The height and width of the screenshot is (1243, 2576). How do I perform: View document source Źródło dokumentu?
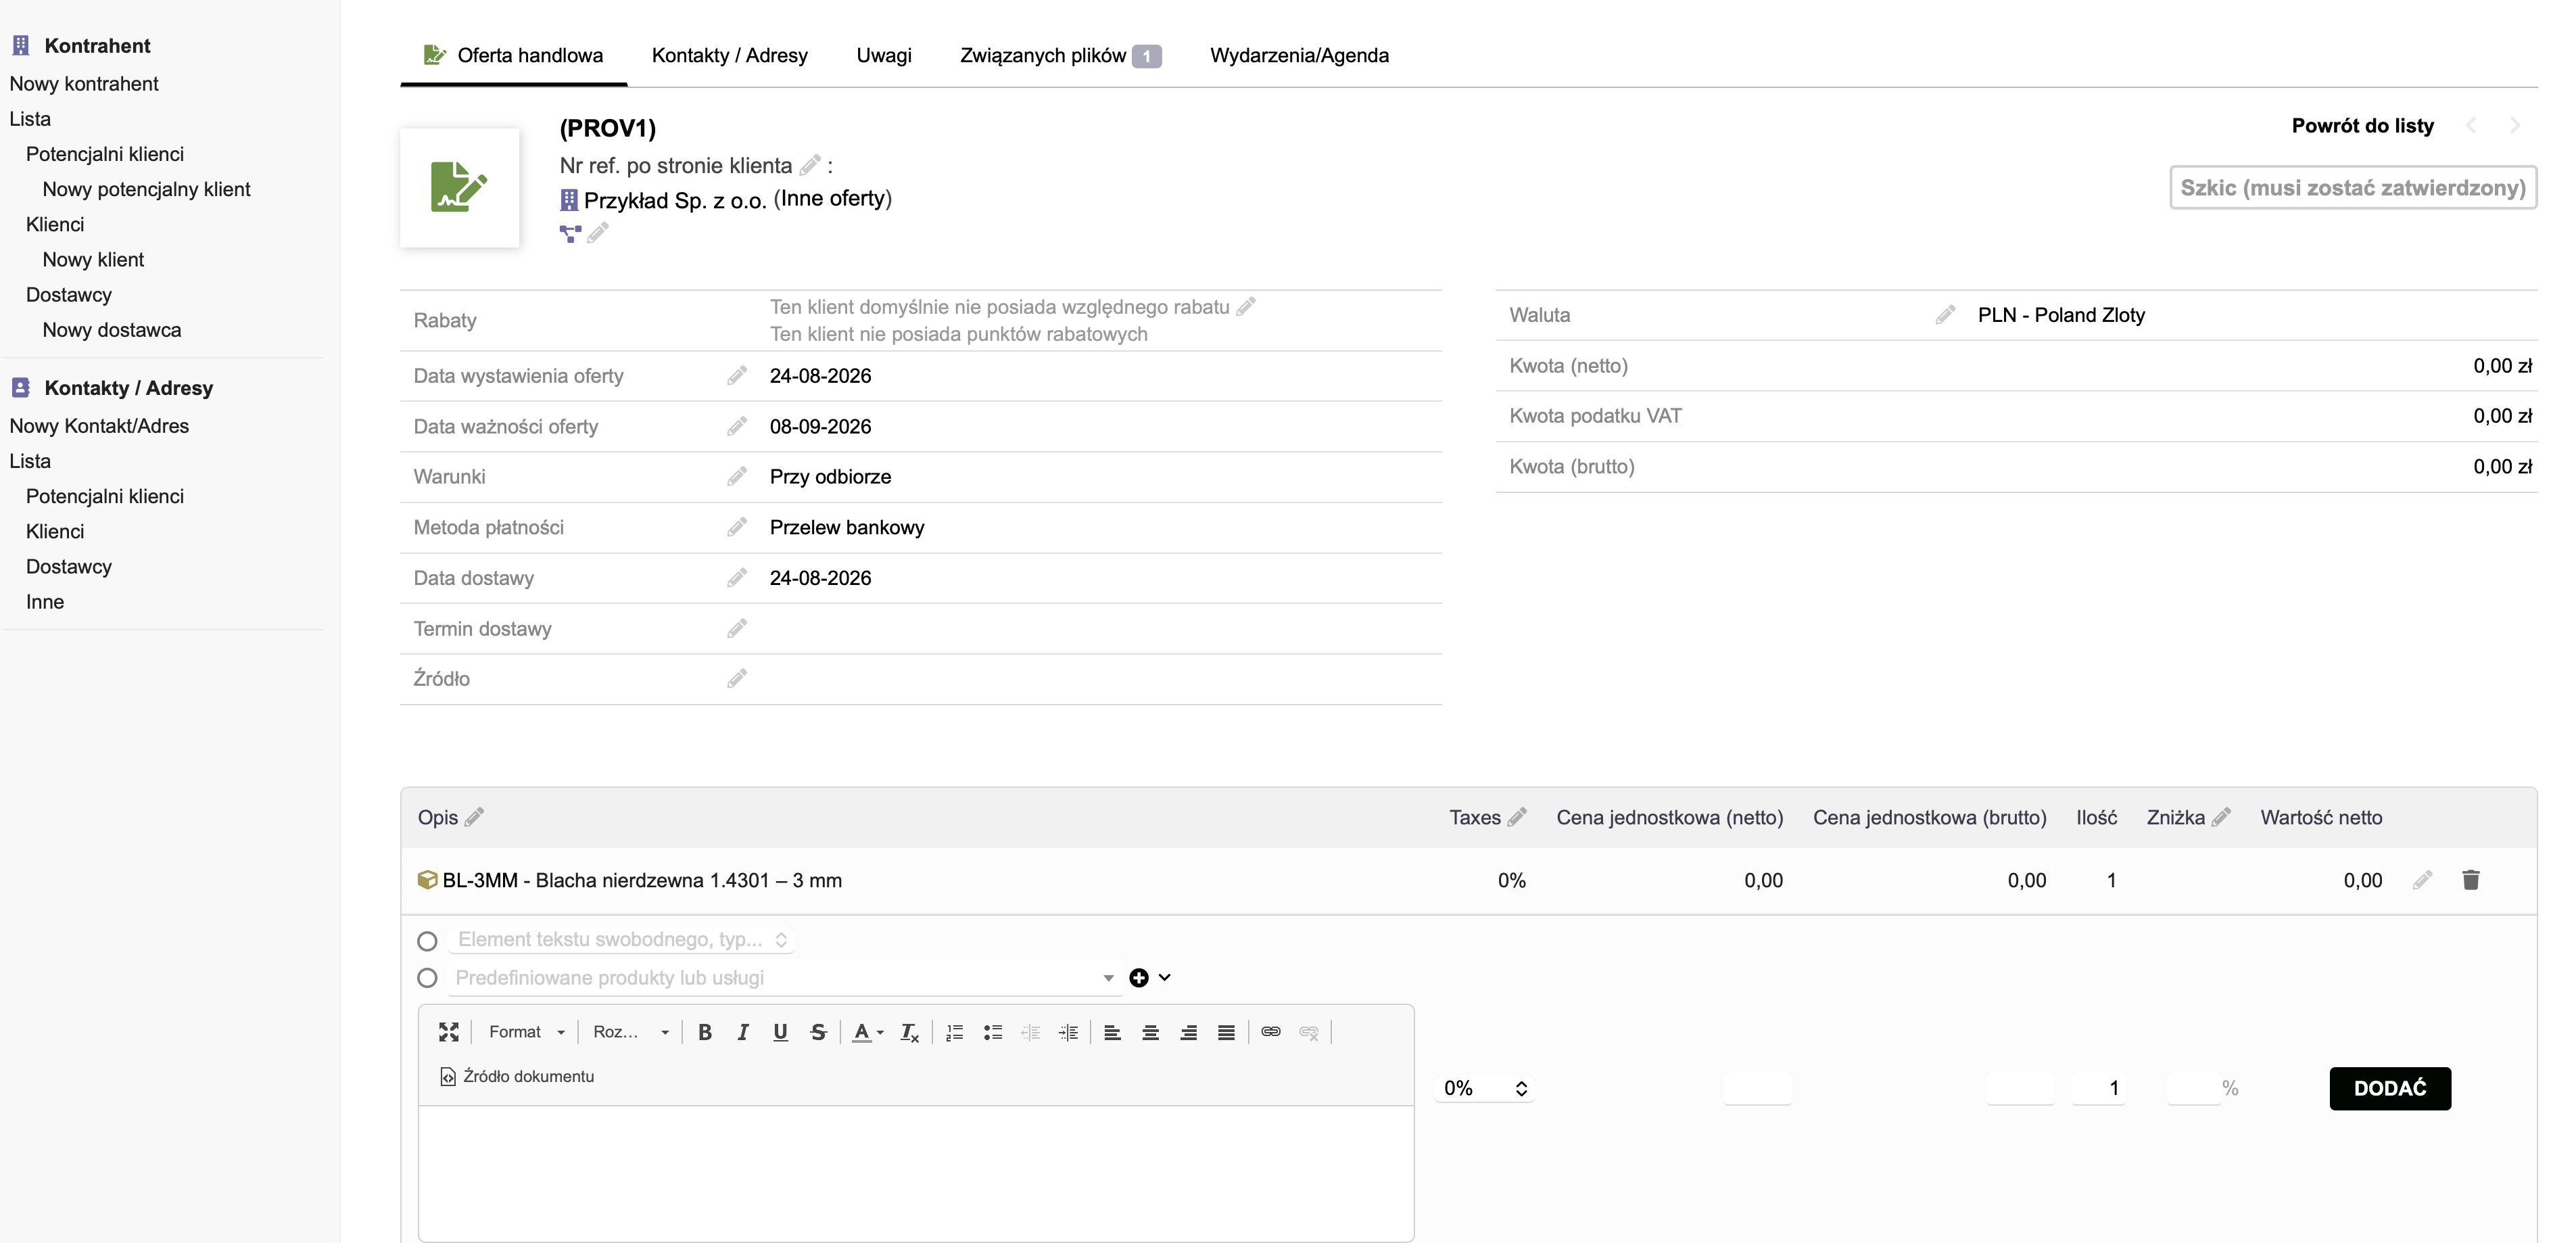click(x=517, y=1077)
